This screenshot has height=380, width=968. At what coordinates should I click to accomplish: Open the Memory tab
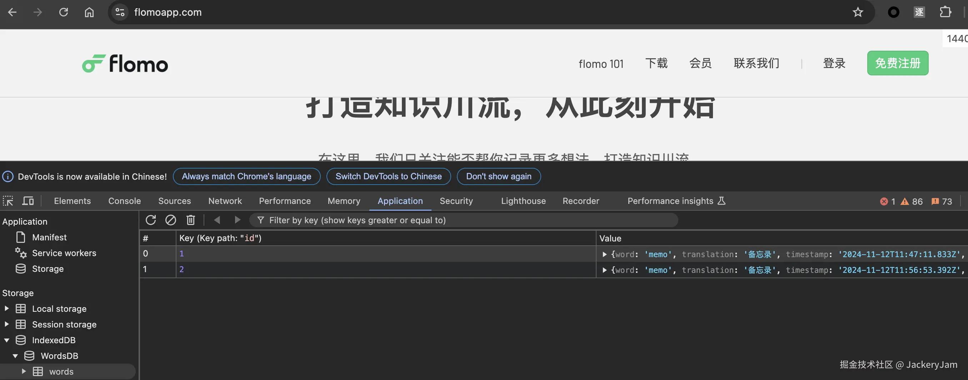344,201
